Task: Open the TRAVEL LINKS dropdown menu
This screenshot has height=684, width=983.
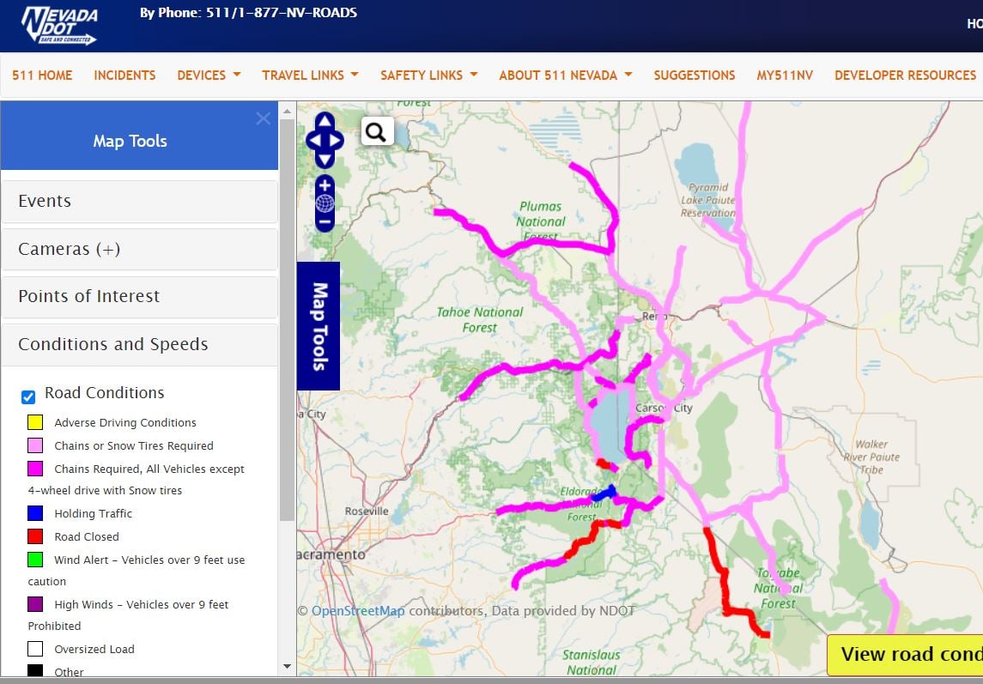Action: pos(310,76)
